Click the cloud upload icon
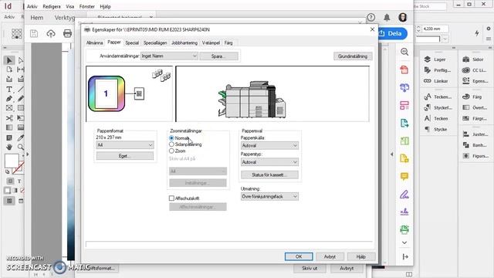494x278 pixels. pyautogui.click(x=51, y=33)
